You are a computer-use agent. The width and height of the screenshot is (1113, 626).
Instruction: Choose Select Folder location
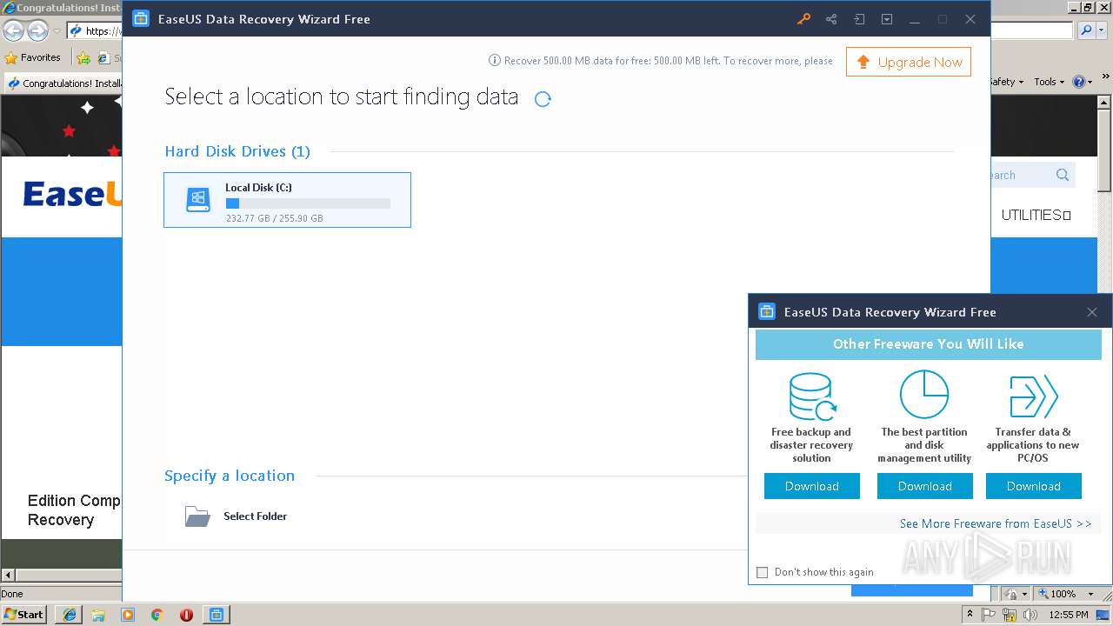[x=255, y=516]
